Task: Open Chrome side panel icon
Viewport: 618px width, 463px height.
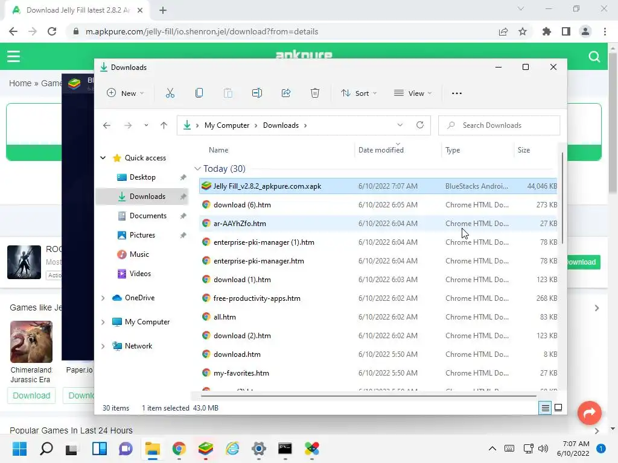Action: point(566,31)
